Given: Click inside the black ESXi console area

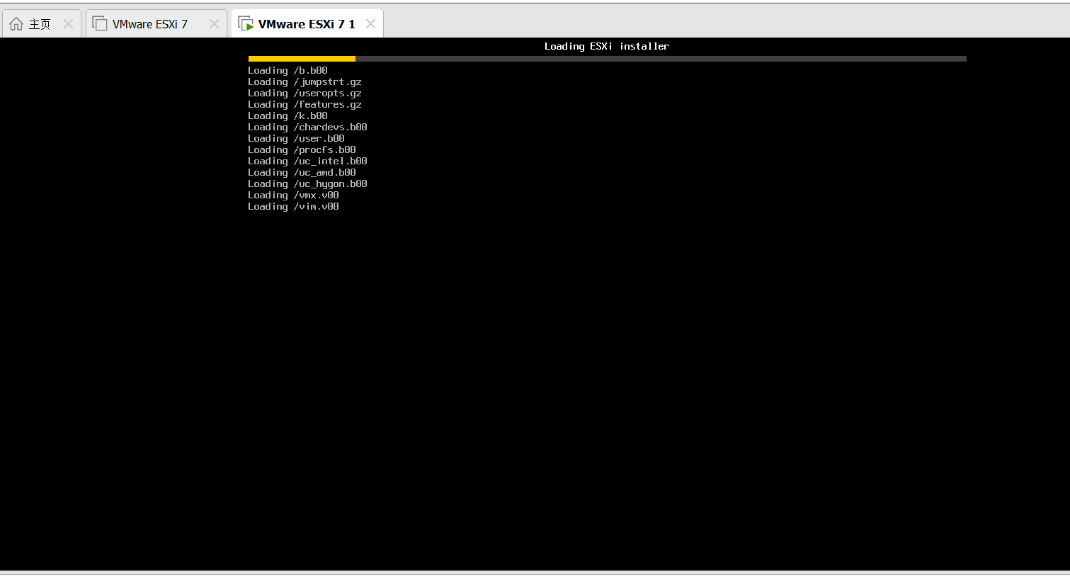Looking at the screenshot, I should point(567,319).
